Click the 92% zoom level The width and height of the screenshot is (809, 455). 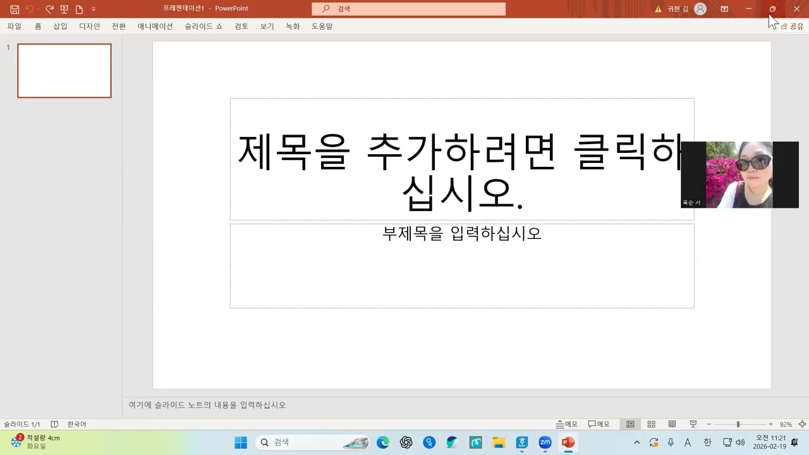[786, 424]
